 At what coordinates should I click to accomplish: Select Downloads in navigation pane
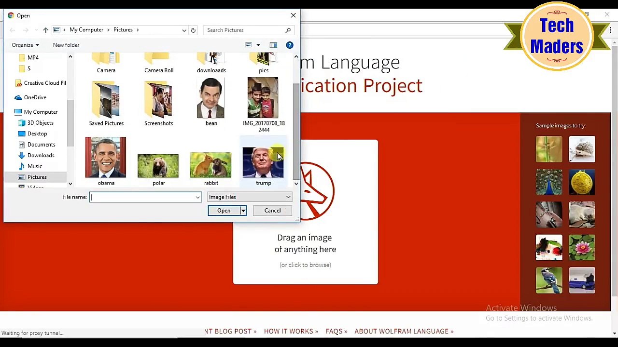36,155
